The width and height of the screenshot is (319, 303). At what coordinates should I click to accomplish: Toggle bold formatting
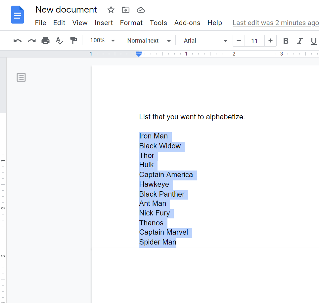pyautogui.click(x=286, y=41)
